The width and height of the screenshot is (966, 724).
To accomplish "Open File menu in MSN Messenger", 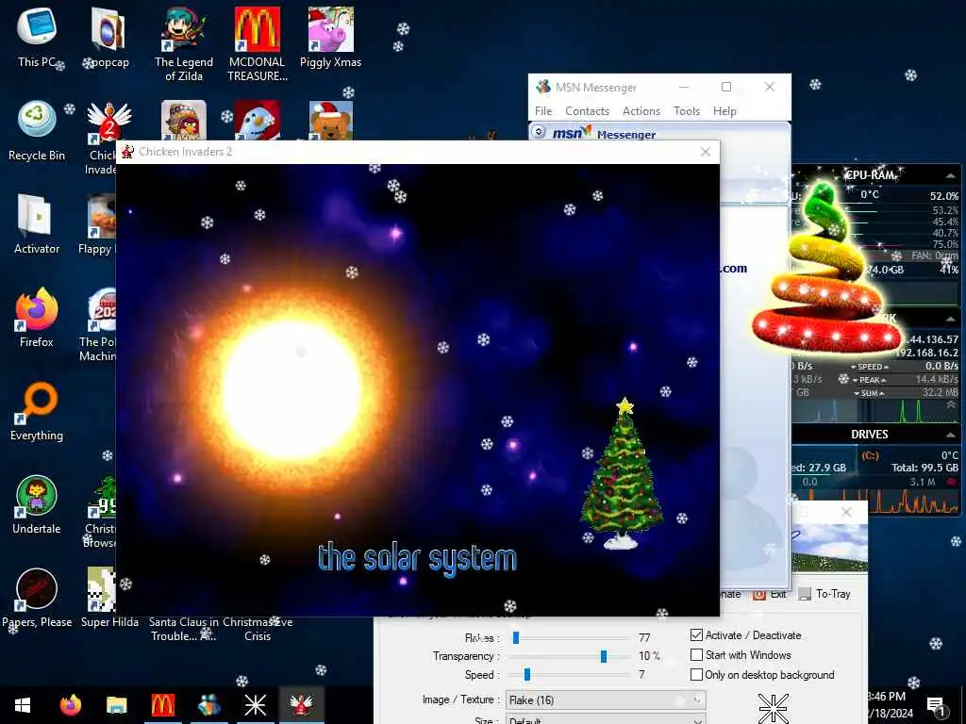I will (x=542, y=111).
